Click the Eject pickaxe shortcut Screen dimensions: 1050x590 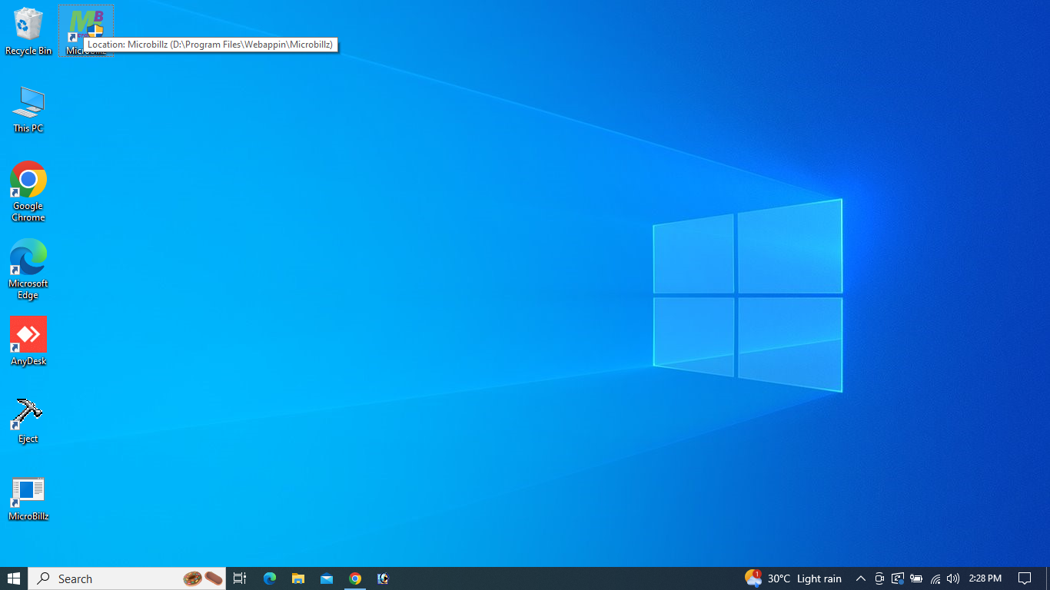[x=28, y=415]
